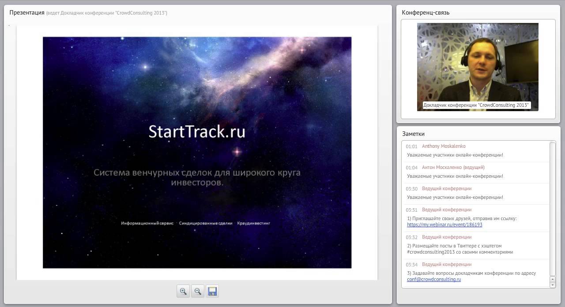The image size is (565, 307).
Task: Click the Приглашайте своих друзей note text
Action: tap(462, 219)
